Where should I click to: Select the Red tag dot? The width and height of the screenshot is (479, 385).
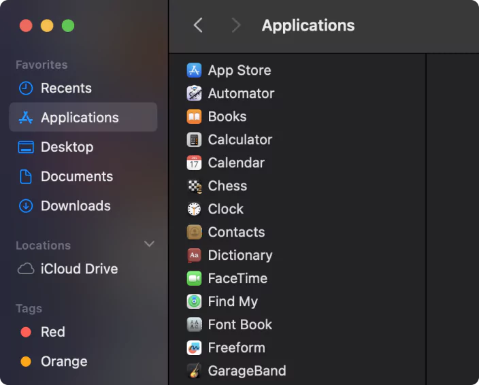click(26, 332)
